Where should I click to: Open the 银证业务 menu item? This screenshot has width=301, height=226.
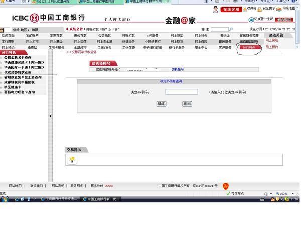128,42
